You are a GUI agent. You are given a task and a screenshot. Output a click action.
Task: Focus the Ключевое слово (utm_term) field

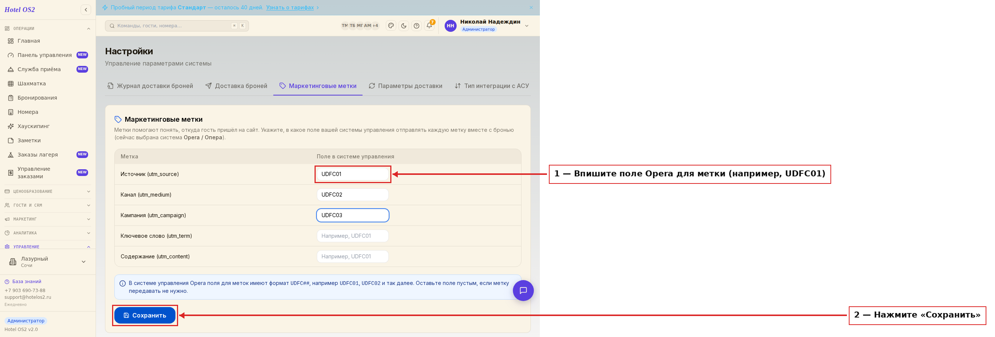click(352, 236)
